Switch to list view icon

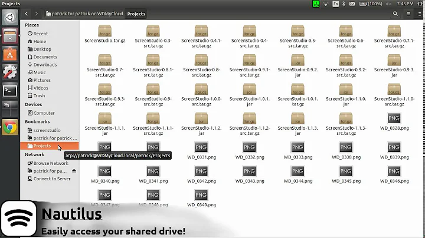[408, 14]
